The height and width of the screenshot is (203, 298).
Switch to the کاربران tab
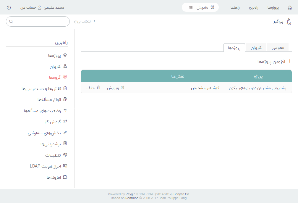click(x=256, y=48)
